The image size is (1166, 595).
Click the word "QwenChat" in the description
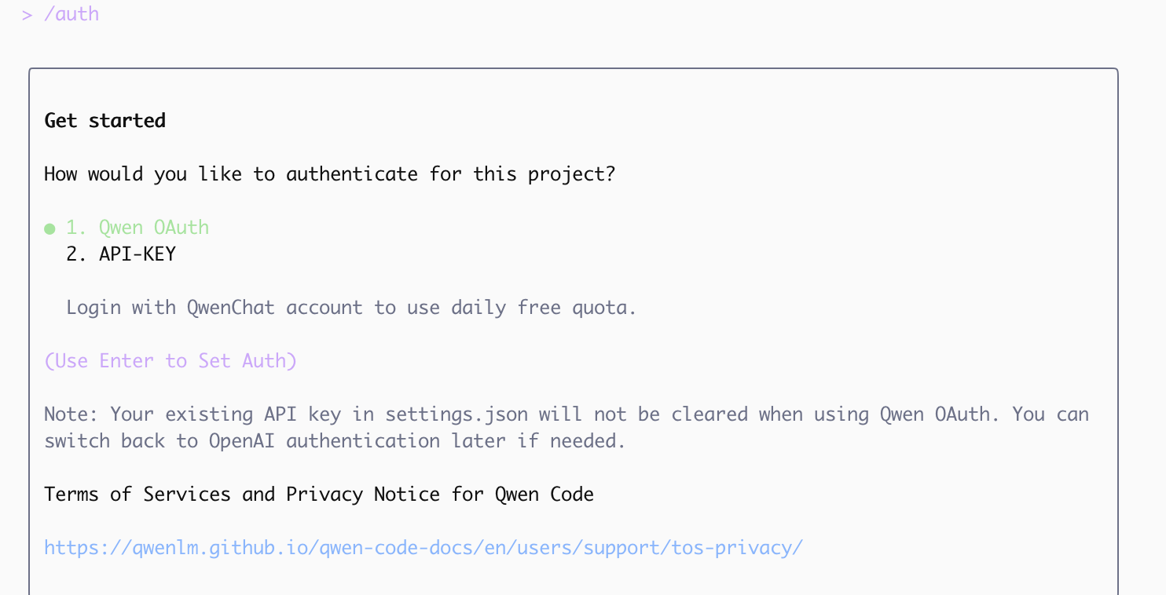231,307
